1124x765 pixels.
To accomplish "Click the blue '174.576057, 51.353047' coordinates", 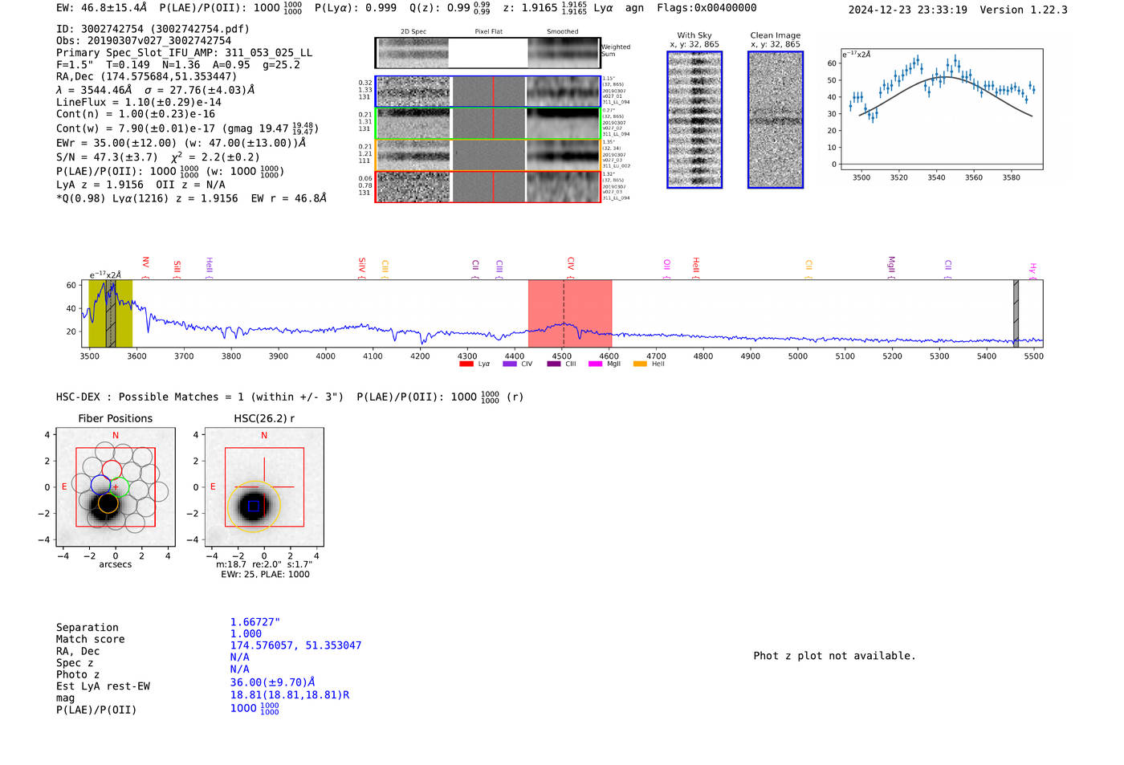I will 295,645.
